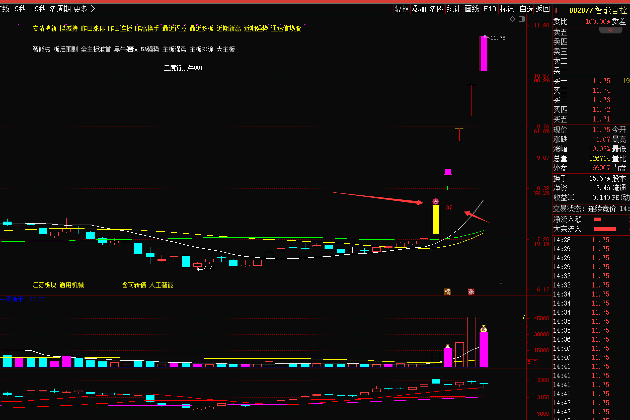Open the 复权 adjustment menu
This screenshot has height=420, width=630.
point(402,9)
